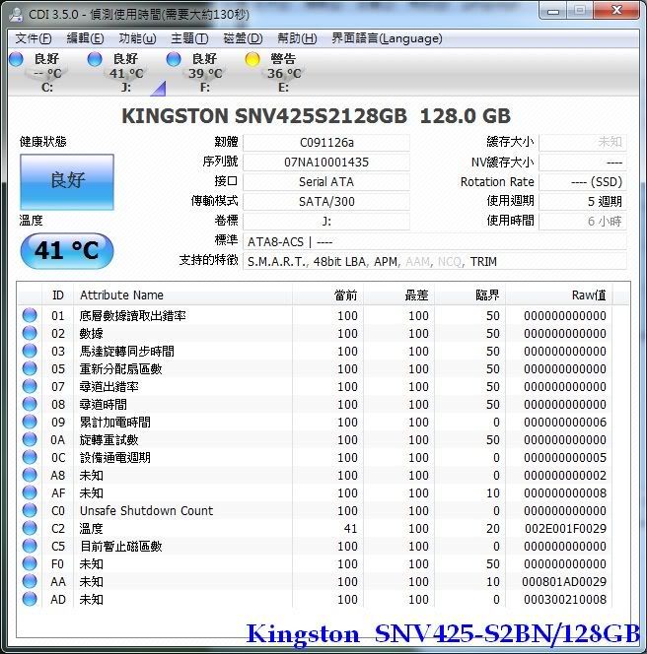Click status orb for attribute AD row

click(30, 599)
